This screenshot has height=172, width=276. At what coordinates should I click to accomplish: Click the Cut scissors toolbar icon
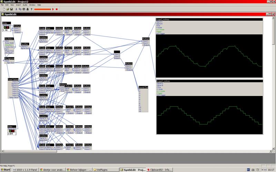point(16,9)
